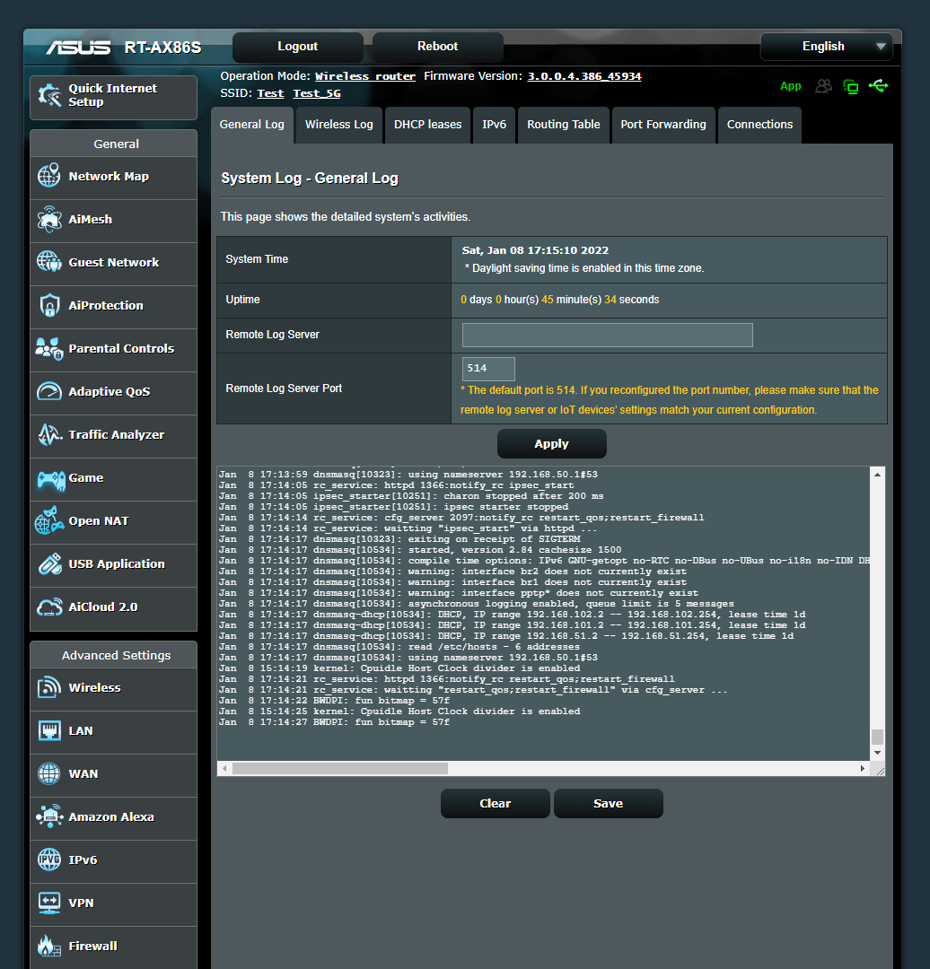Switch to the Connections tab
Viewport: 930px width, 969px height.
tap(759, 125)
